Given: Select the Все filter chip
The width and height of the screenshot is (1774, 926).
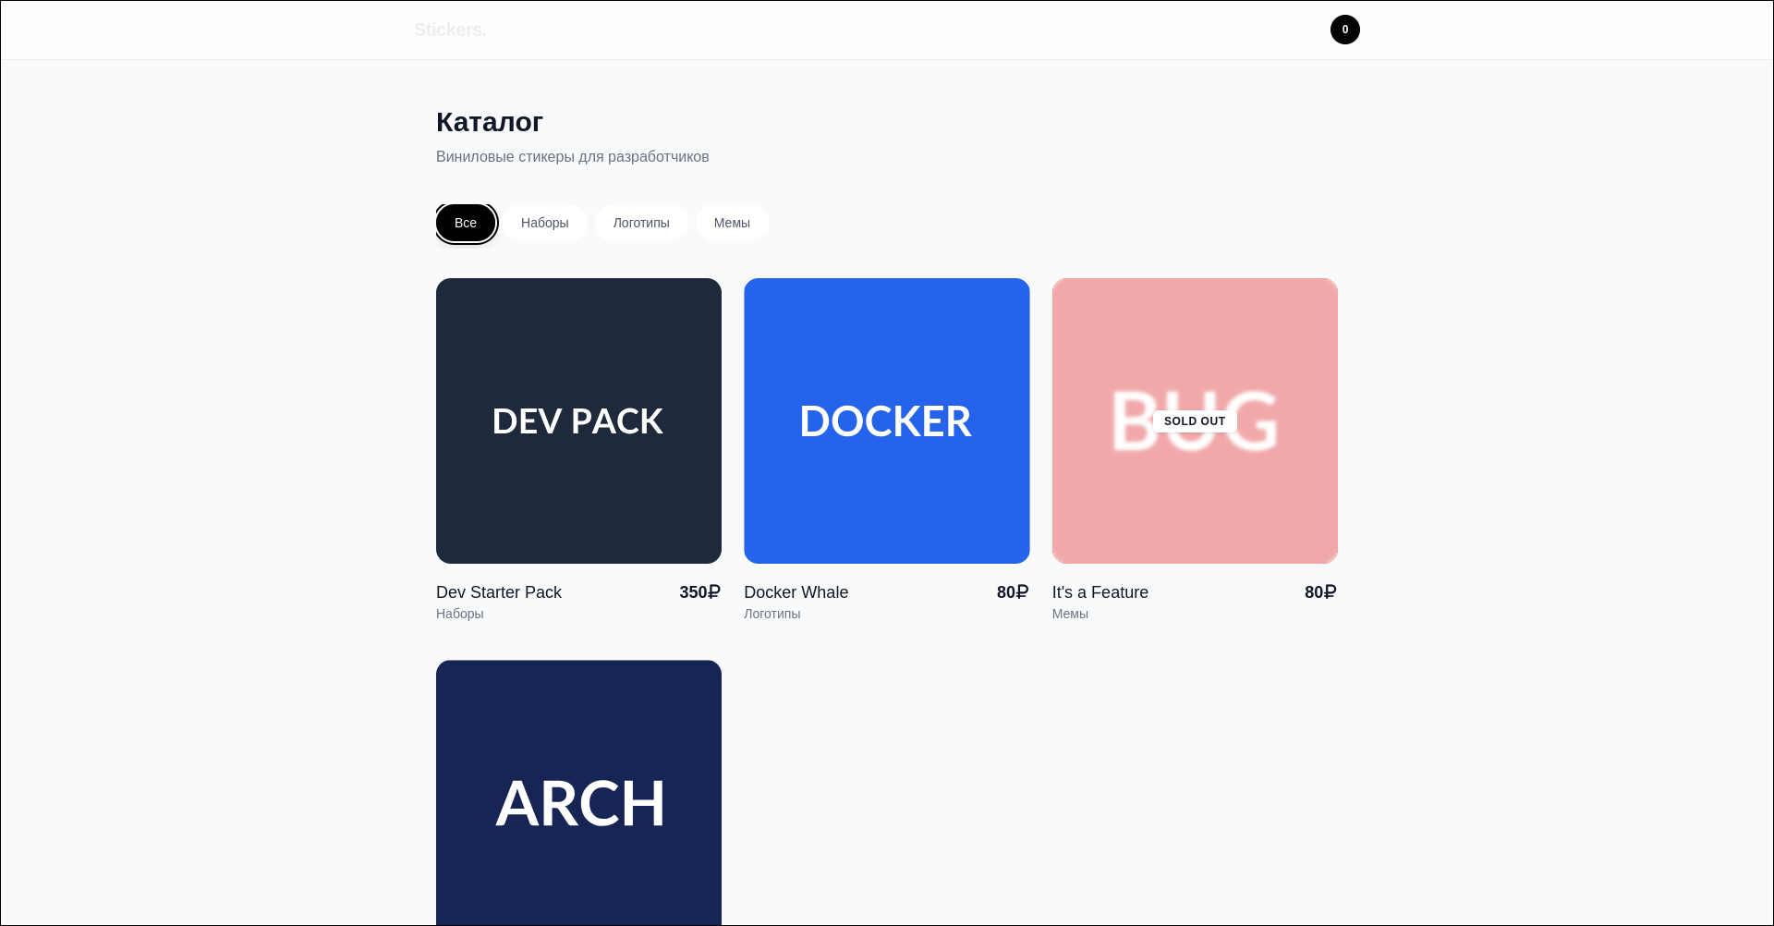Looking at the screenshot, I should pos(466,223).
